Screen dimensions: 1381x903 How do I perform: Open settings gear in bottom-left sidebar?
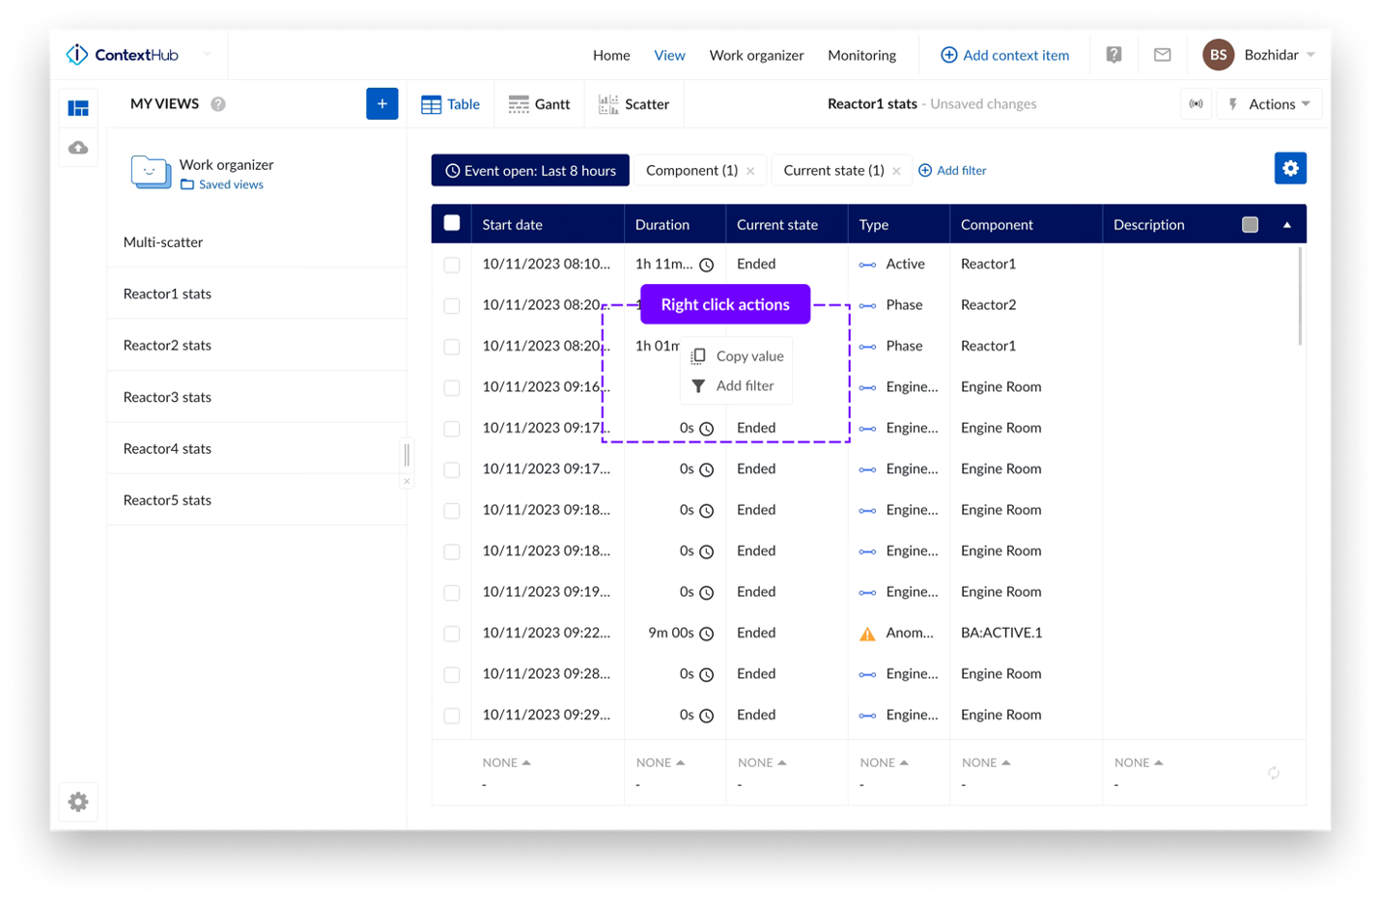point(78,802)
